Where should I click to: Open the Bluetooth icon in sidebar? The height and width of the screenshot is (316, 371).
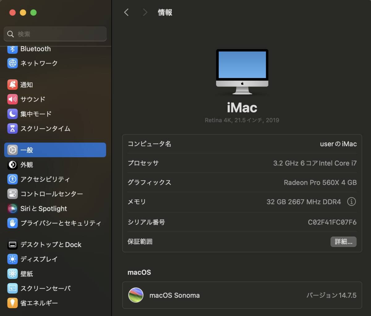tap(12, 49)
